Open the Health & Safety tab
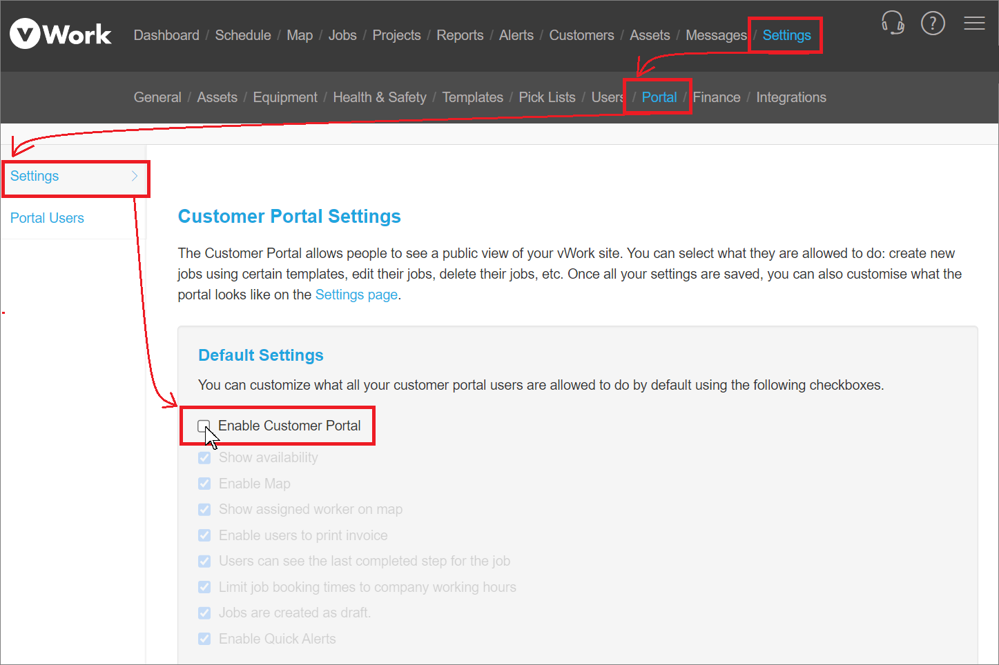 pyautogui.click(x=380, y=97)
